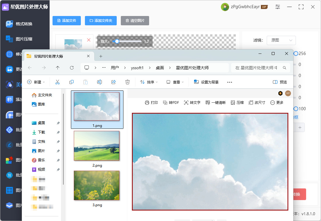
Task: Click the user avatar next to zPgGwbhcEayr
Action: pos(225,7)
